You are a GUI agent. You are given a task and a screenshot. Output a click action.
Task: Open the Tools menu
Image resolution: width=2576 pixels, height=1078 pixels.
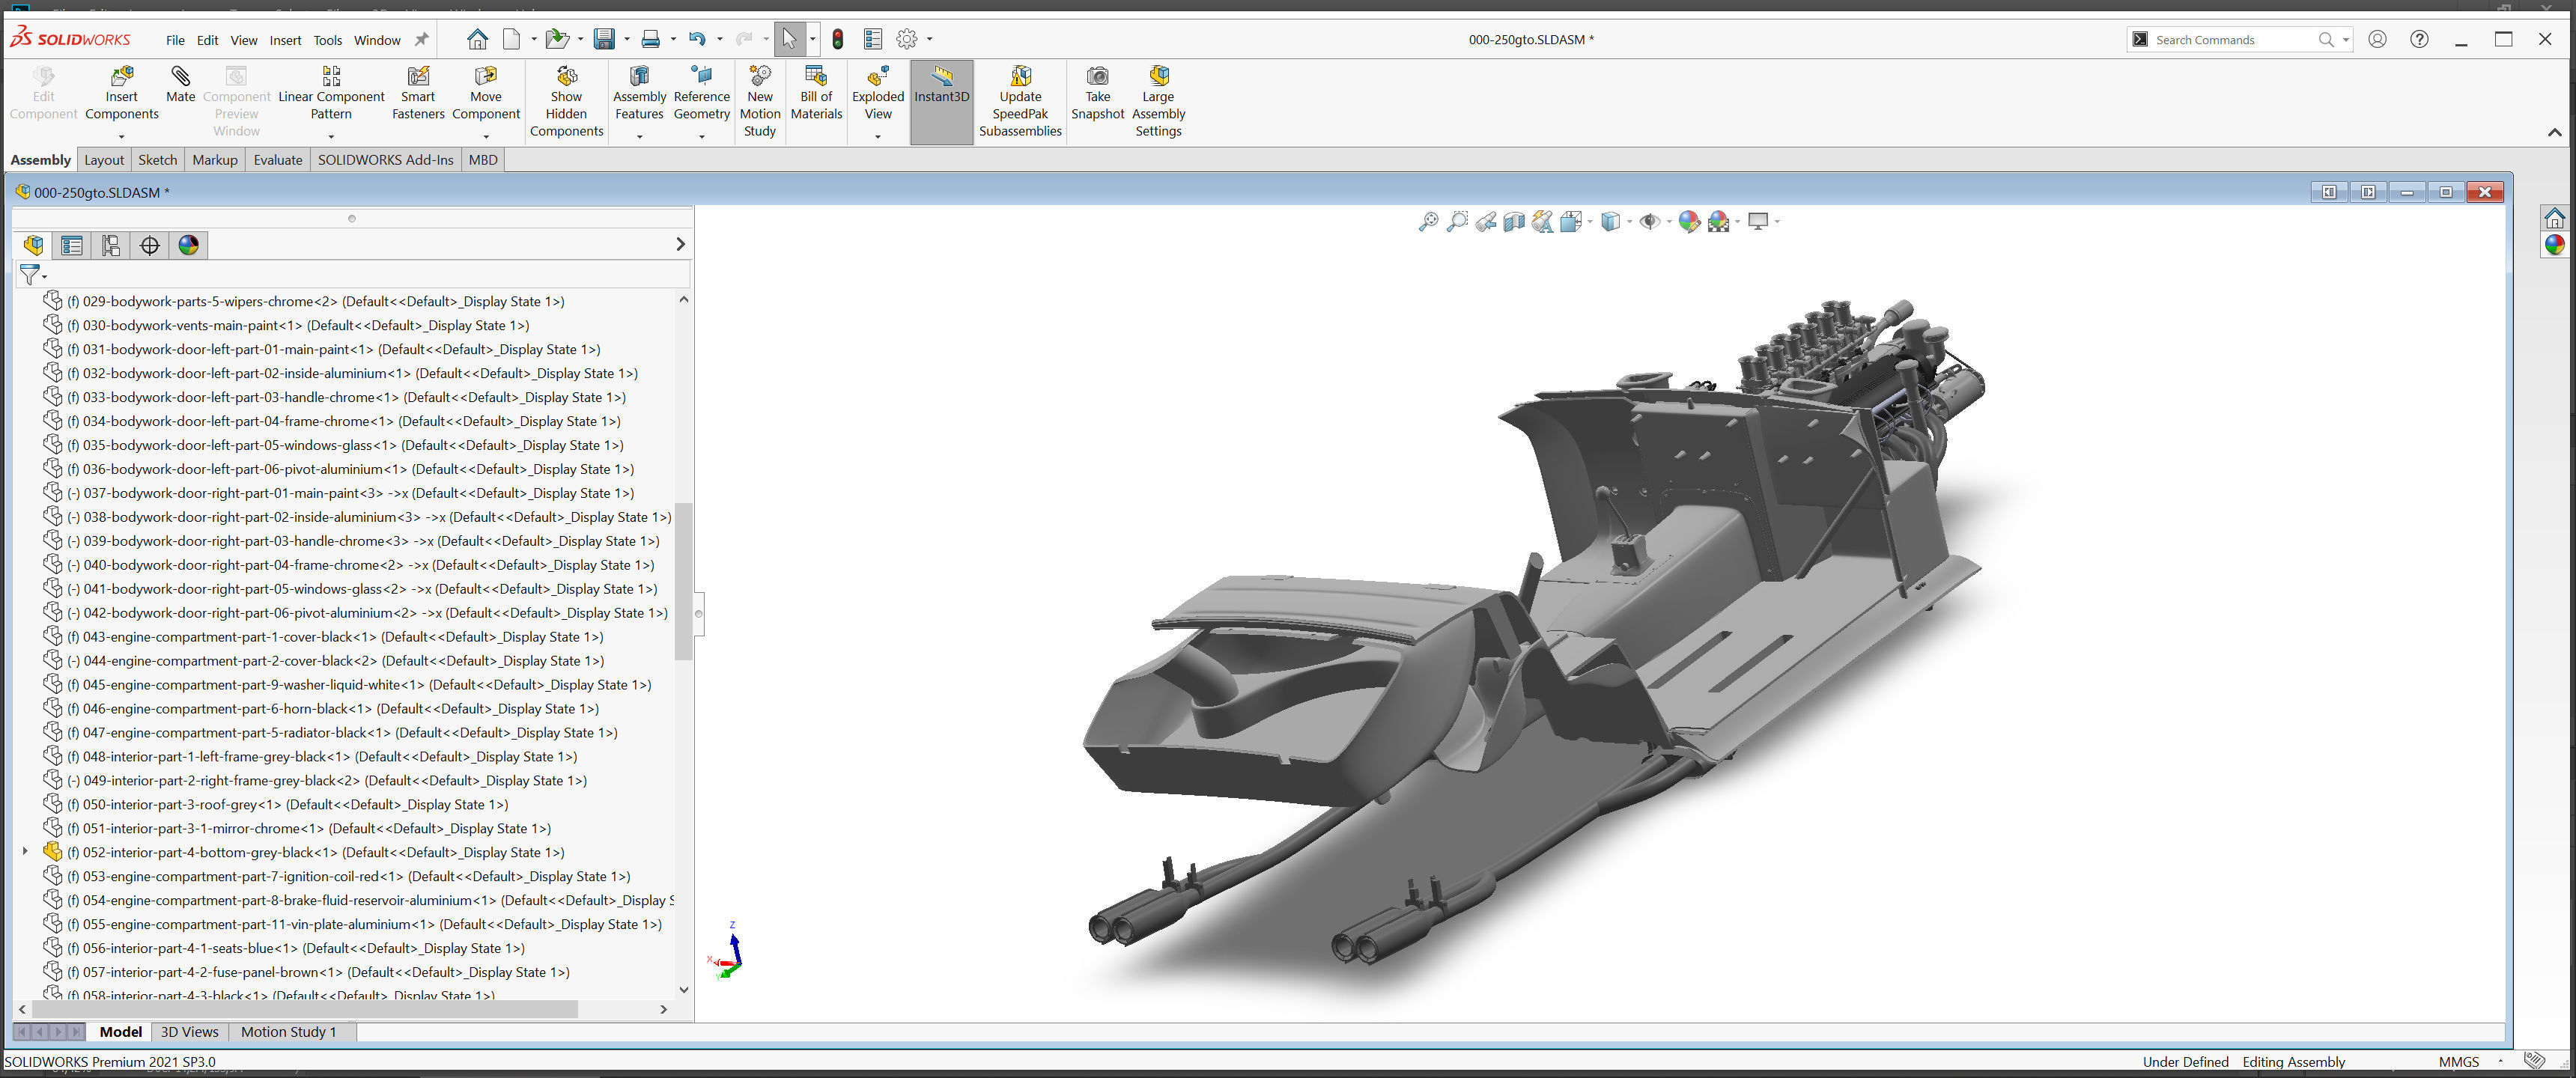(x=327, y=40)
